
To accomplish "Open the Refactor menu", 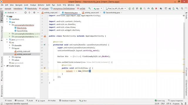I will click(41, 5).
